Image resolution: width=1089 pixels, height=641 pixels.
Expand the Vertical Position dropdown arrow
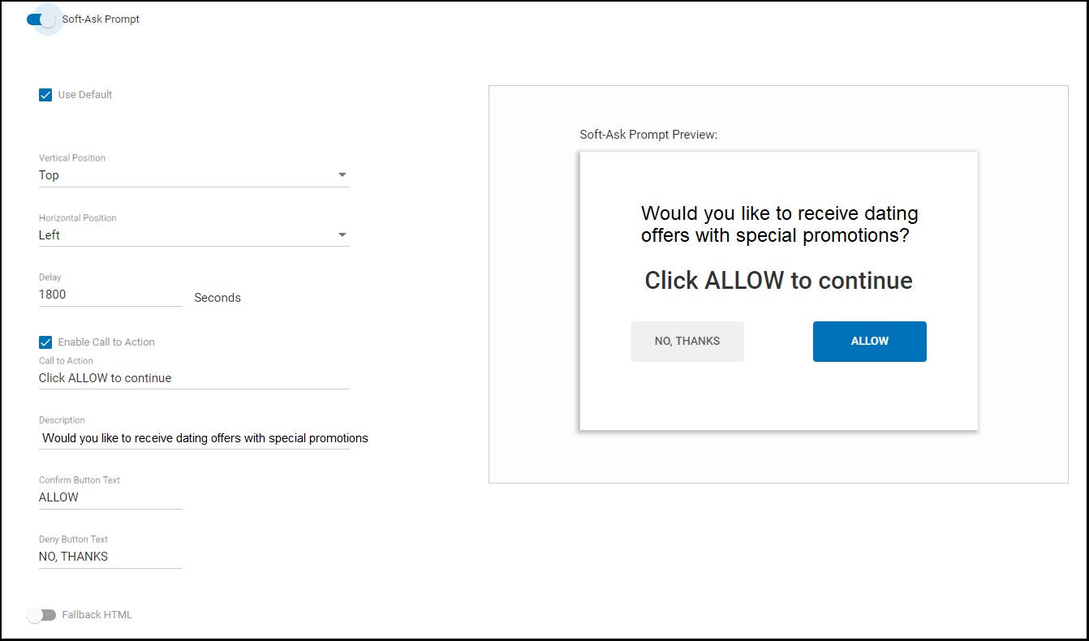tap(342, 175)
